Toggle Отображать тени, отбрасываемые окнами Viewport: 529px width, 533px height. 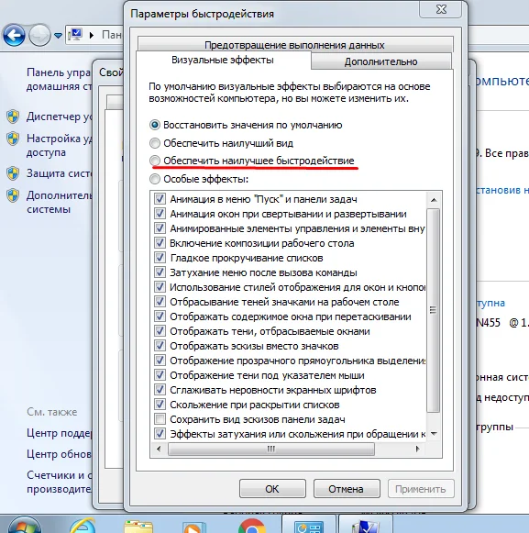tap(160, 331)
